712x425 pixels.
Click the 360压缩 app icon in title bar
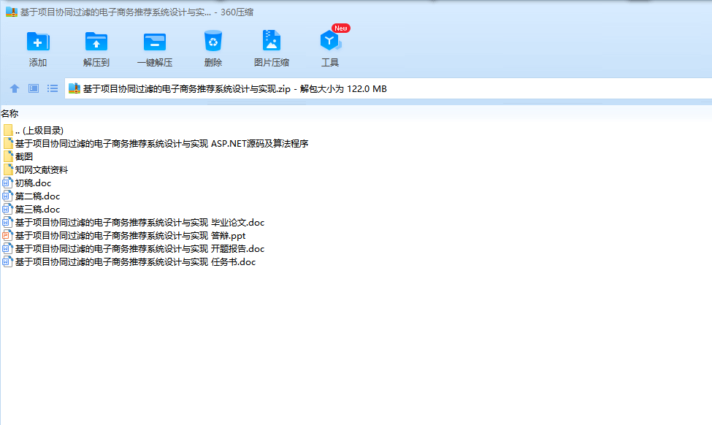pos(12,12)
